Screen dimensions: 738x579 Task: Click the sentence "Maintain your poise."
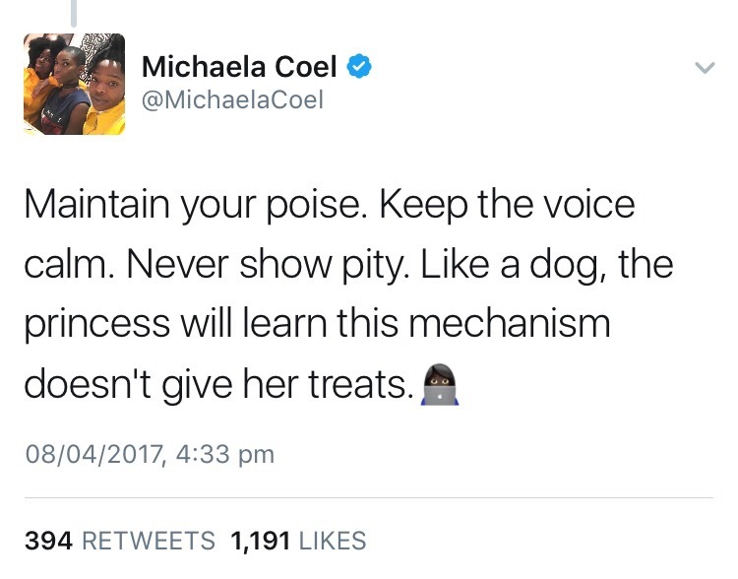195,206
